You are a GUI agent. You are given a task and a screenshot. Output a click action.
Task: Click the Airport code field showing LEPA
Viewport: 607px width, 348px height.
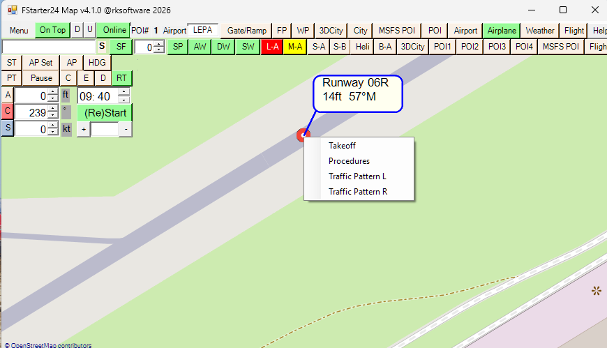(x=203, y=30)
